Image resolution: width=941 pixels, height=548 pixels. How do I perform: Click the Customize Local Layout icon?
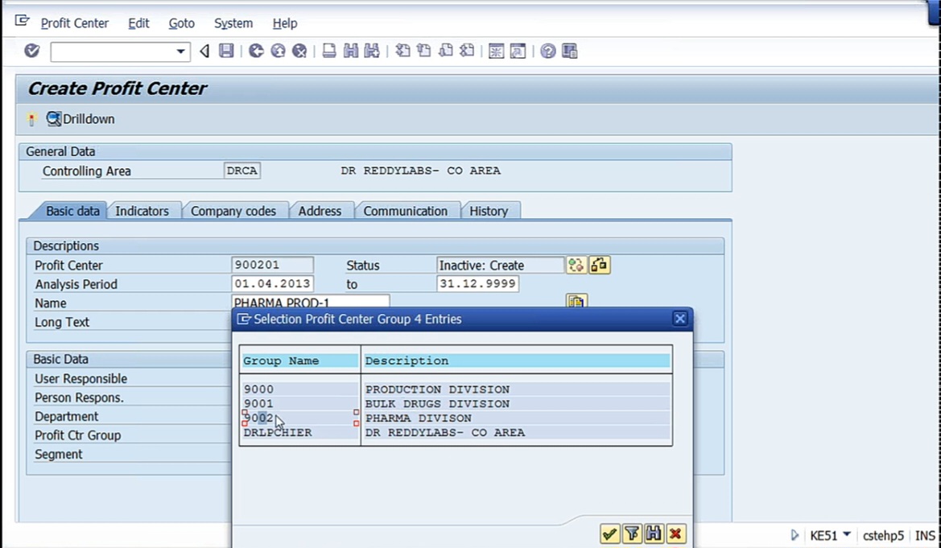tap(570, 51)
